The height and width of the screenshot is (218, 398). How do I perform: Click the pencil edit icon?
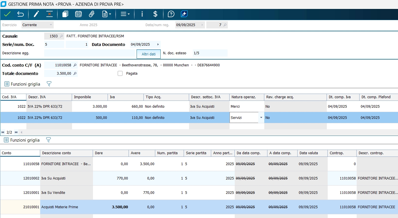(36, 14)
